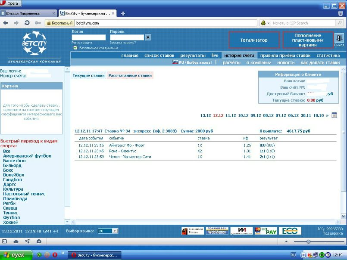Viewport: 347px width, 260px height.
Task: Toggle the Безопасное соединение checkbox
Action: click(x=75, y=48)
